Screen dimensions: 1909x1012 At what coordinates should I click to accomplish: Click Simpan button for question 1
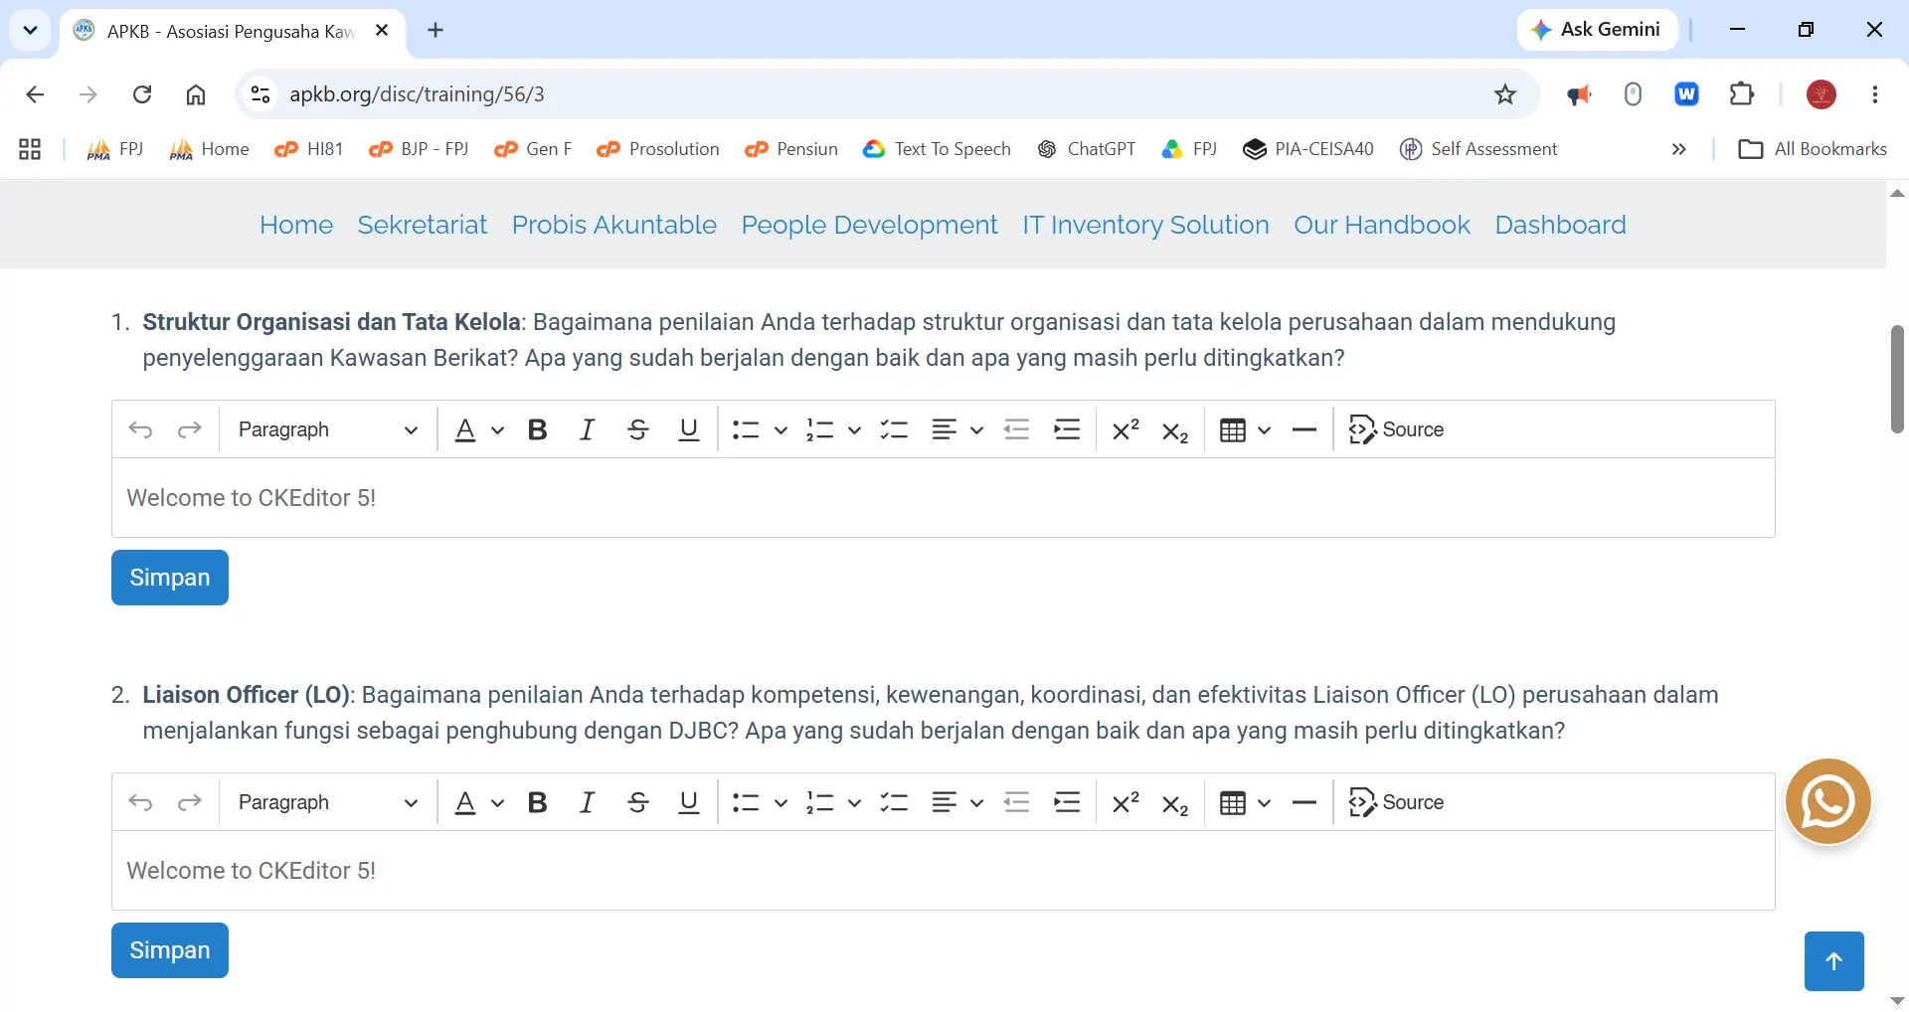[170, 578]
